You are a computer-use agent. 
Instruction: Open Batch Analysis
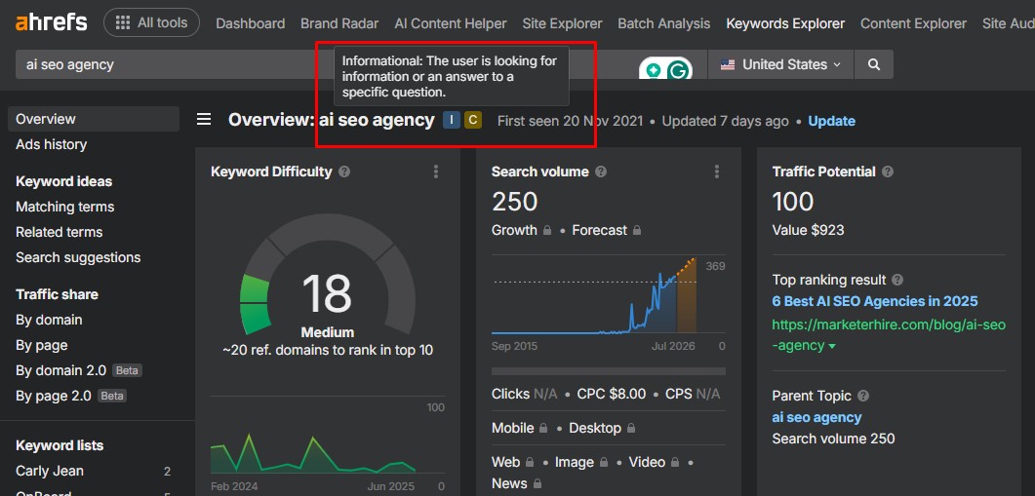click(x=663, y=23)
